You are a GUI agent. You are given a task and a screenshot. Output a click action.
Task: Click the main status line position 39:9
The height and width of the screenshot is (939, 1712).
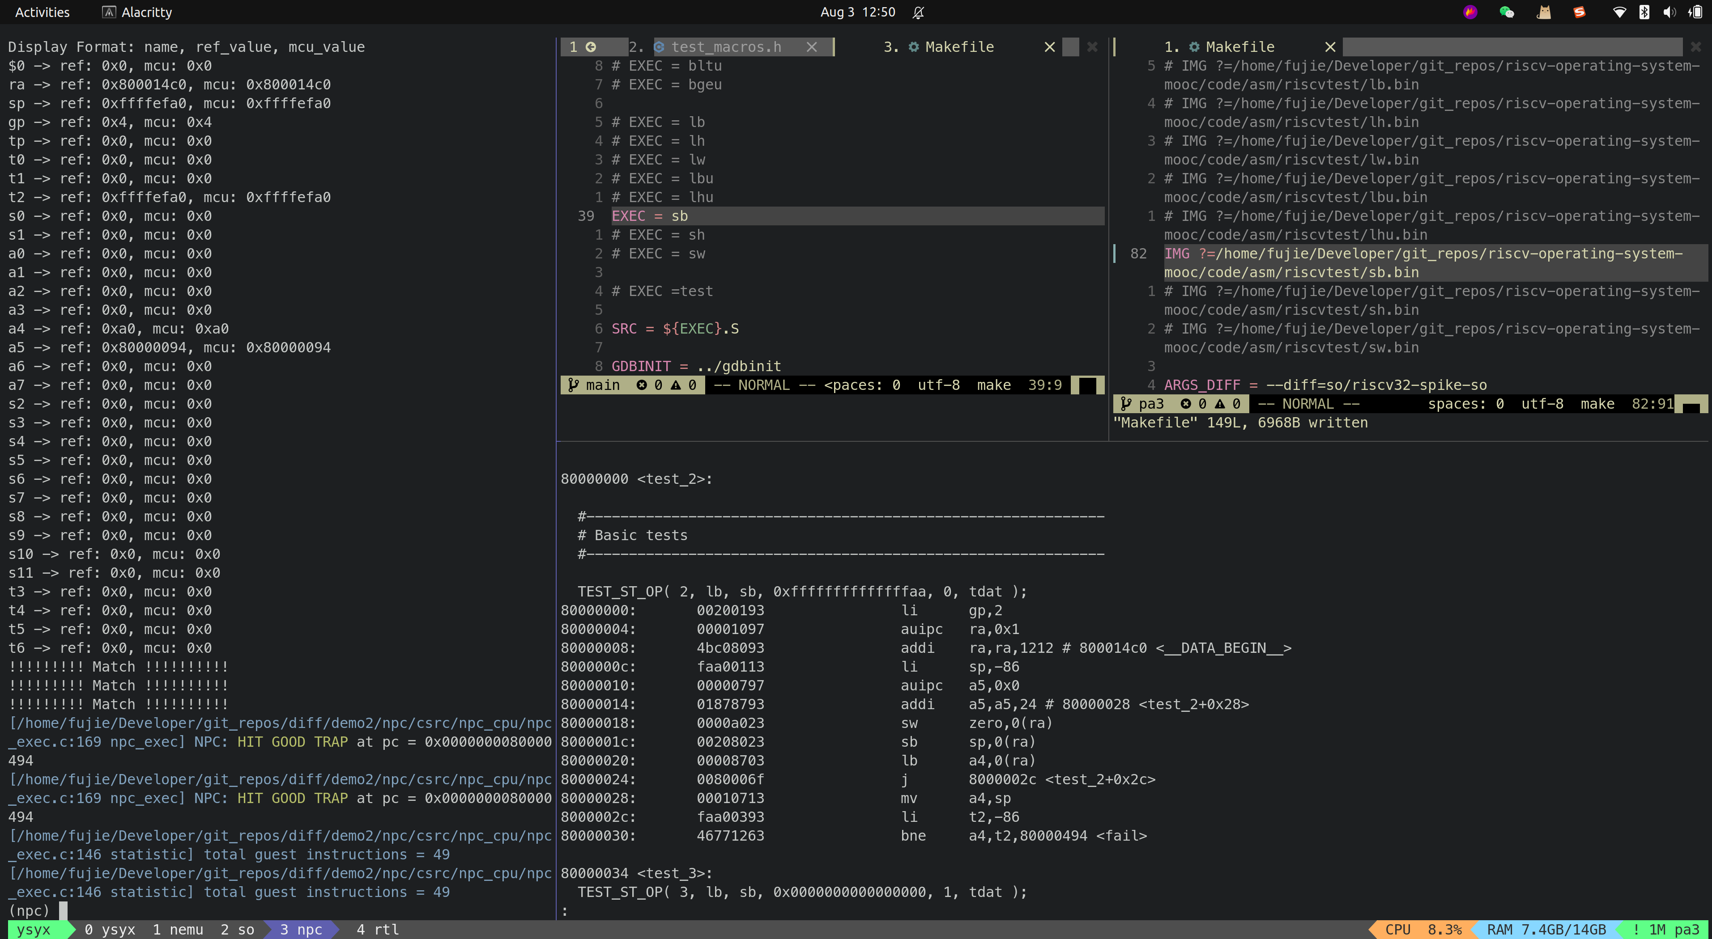tap(1045, 385)
